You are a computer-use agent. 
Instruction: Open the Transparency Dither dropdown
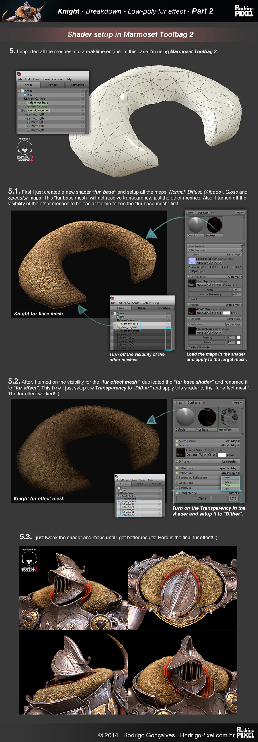pos(234,493)
